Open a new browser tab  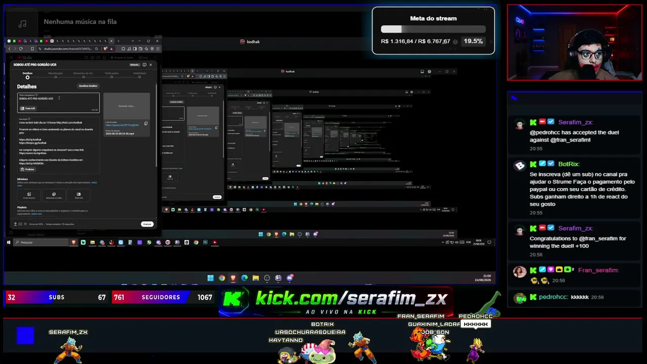(118, 41)
